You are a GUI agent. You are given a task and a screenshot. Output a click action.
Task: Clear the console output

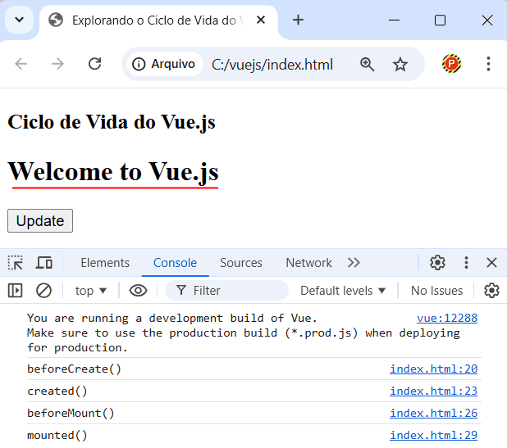tap(43, 291)
